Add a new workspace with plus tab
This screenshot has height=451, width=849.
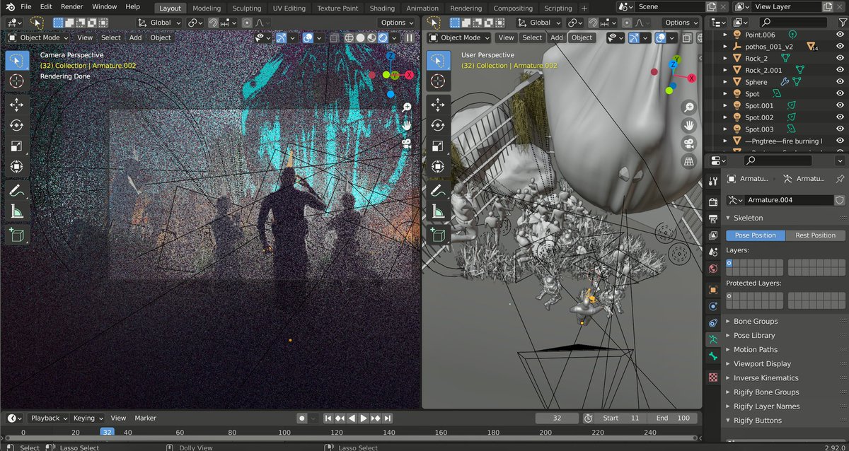pos(584,8)
